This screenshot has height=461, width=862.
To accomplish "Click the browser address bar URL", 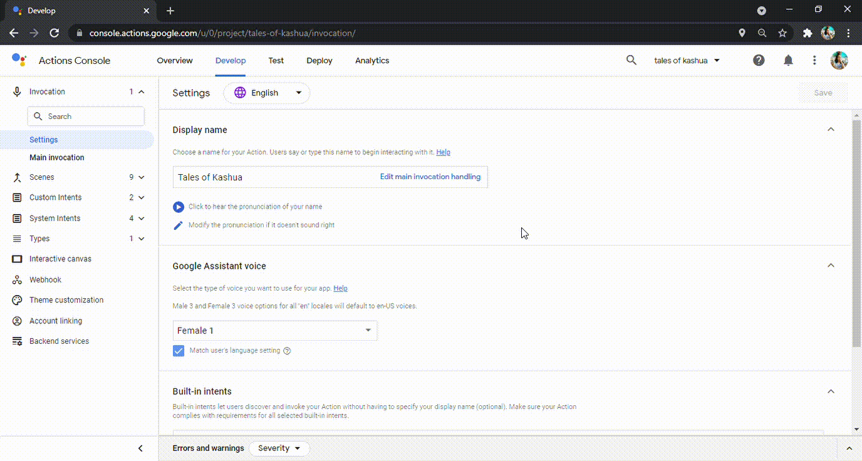I will click(x=222, y=33).
